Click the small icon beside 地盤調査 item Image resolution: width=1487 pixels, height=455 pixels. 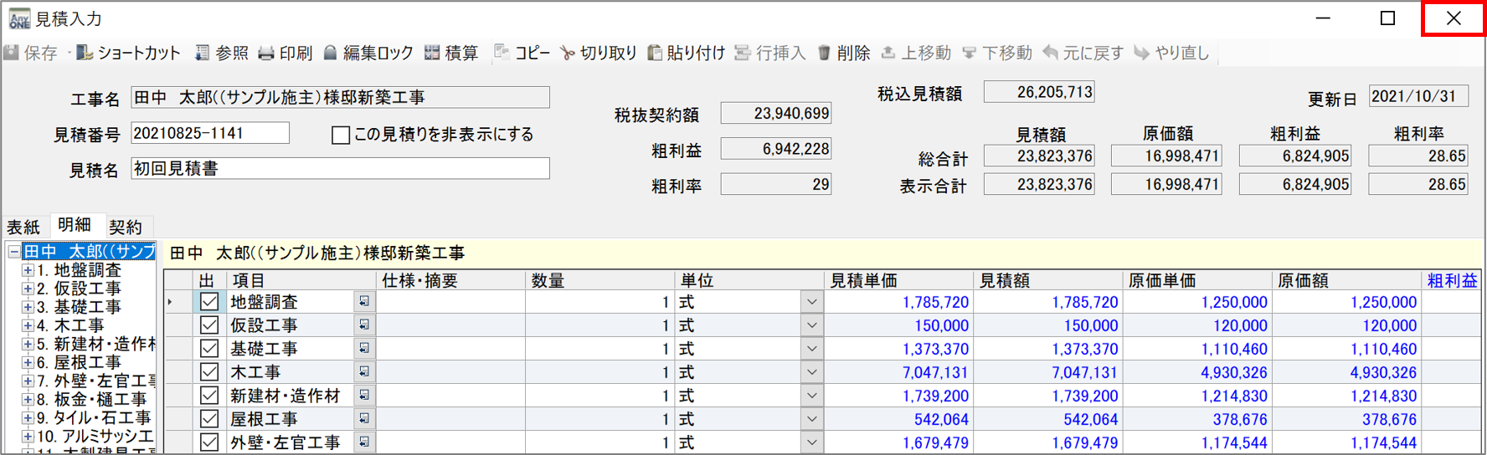(364, 302)
